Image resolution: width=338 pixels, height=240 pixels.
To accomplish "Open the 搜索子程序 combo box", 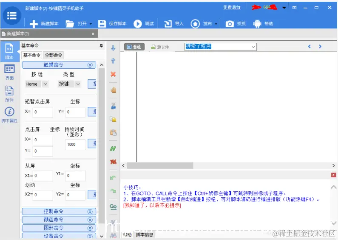I will 221,47.
